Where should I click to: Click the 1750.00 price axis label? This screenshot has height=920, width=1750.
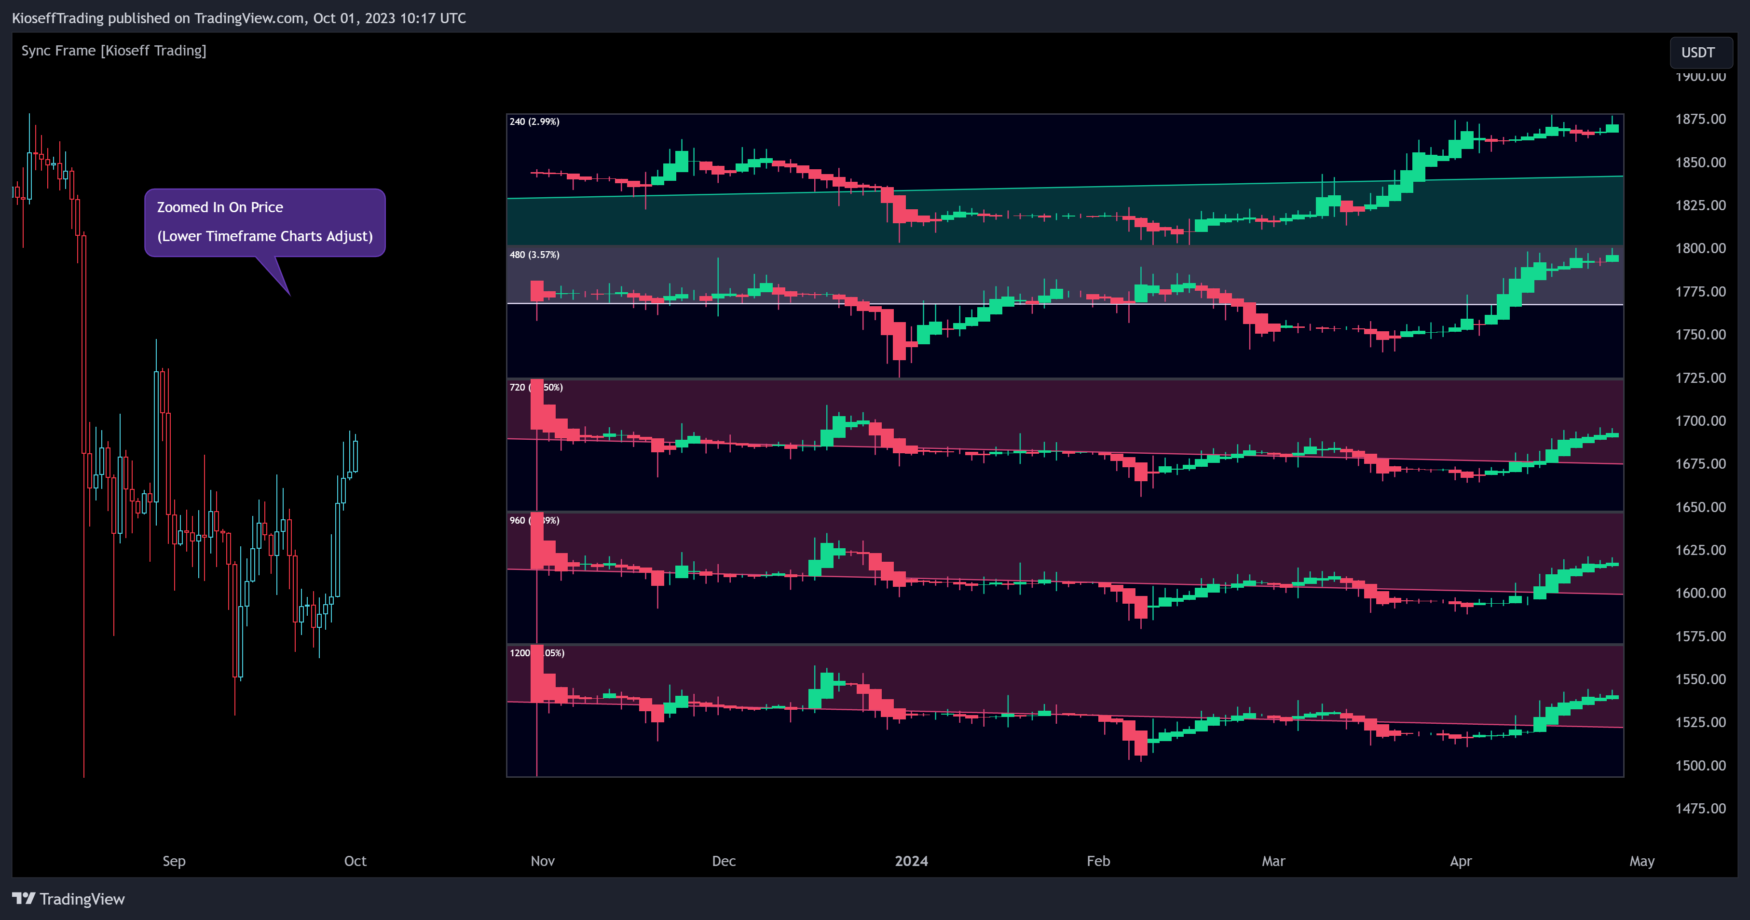[1700, 334]
